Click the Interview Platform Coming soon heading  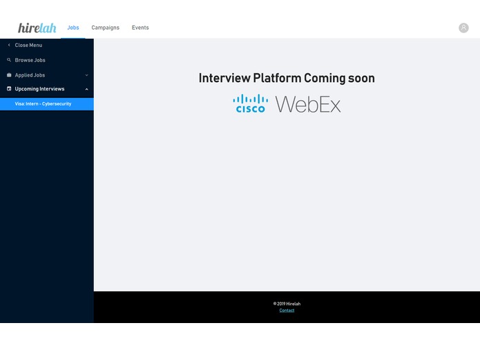[287, 78]
